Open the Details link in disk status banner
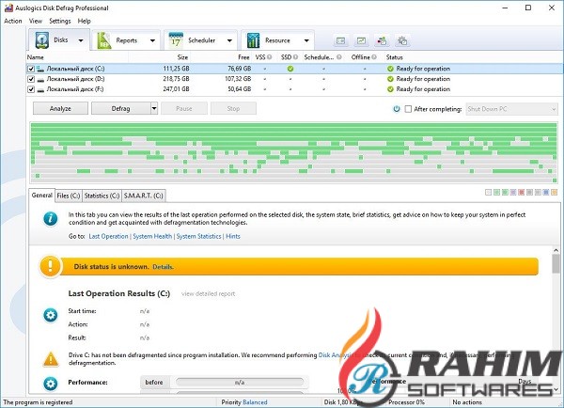 click(x=163, y=267)
